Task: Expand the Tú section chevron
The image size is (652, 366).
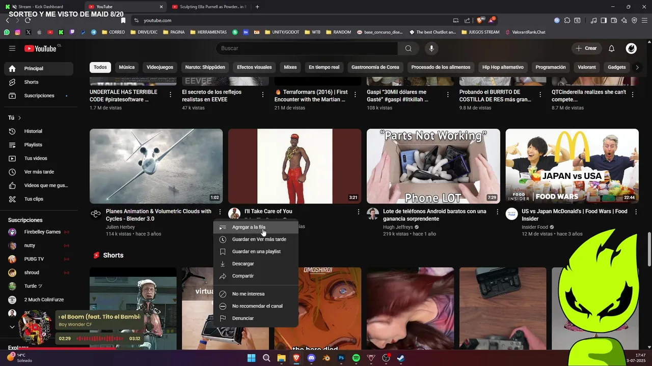Action: click(19, 118)
